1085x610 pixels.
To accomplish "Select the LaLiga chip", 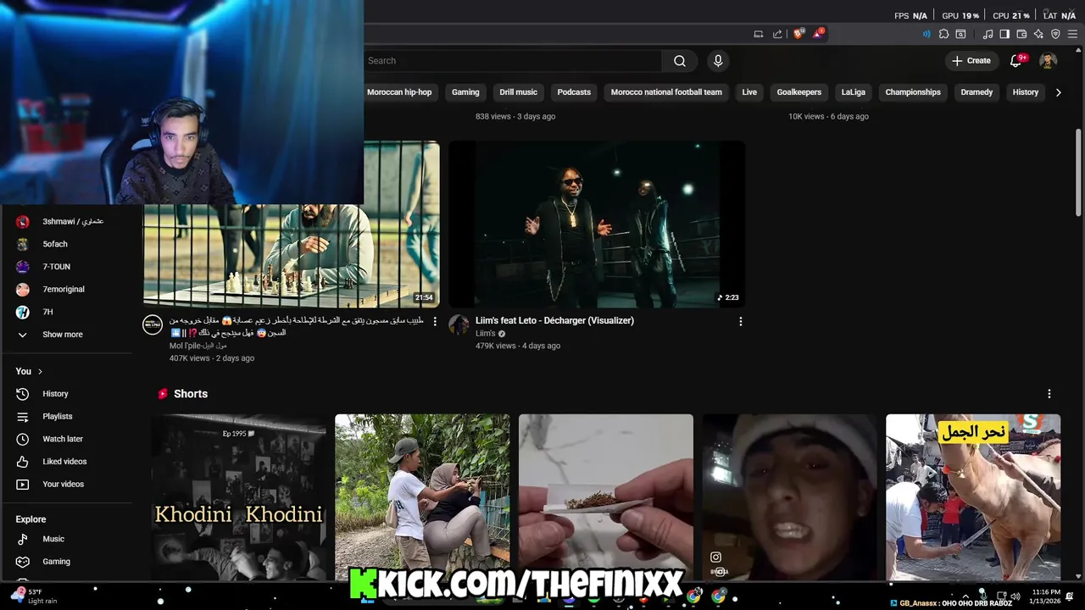I will coord(854,92).
